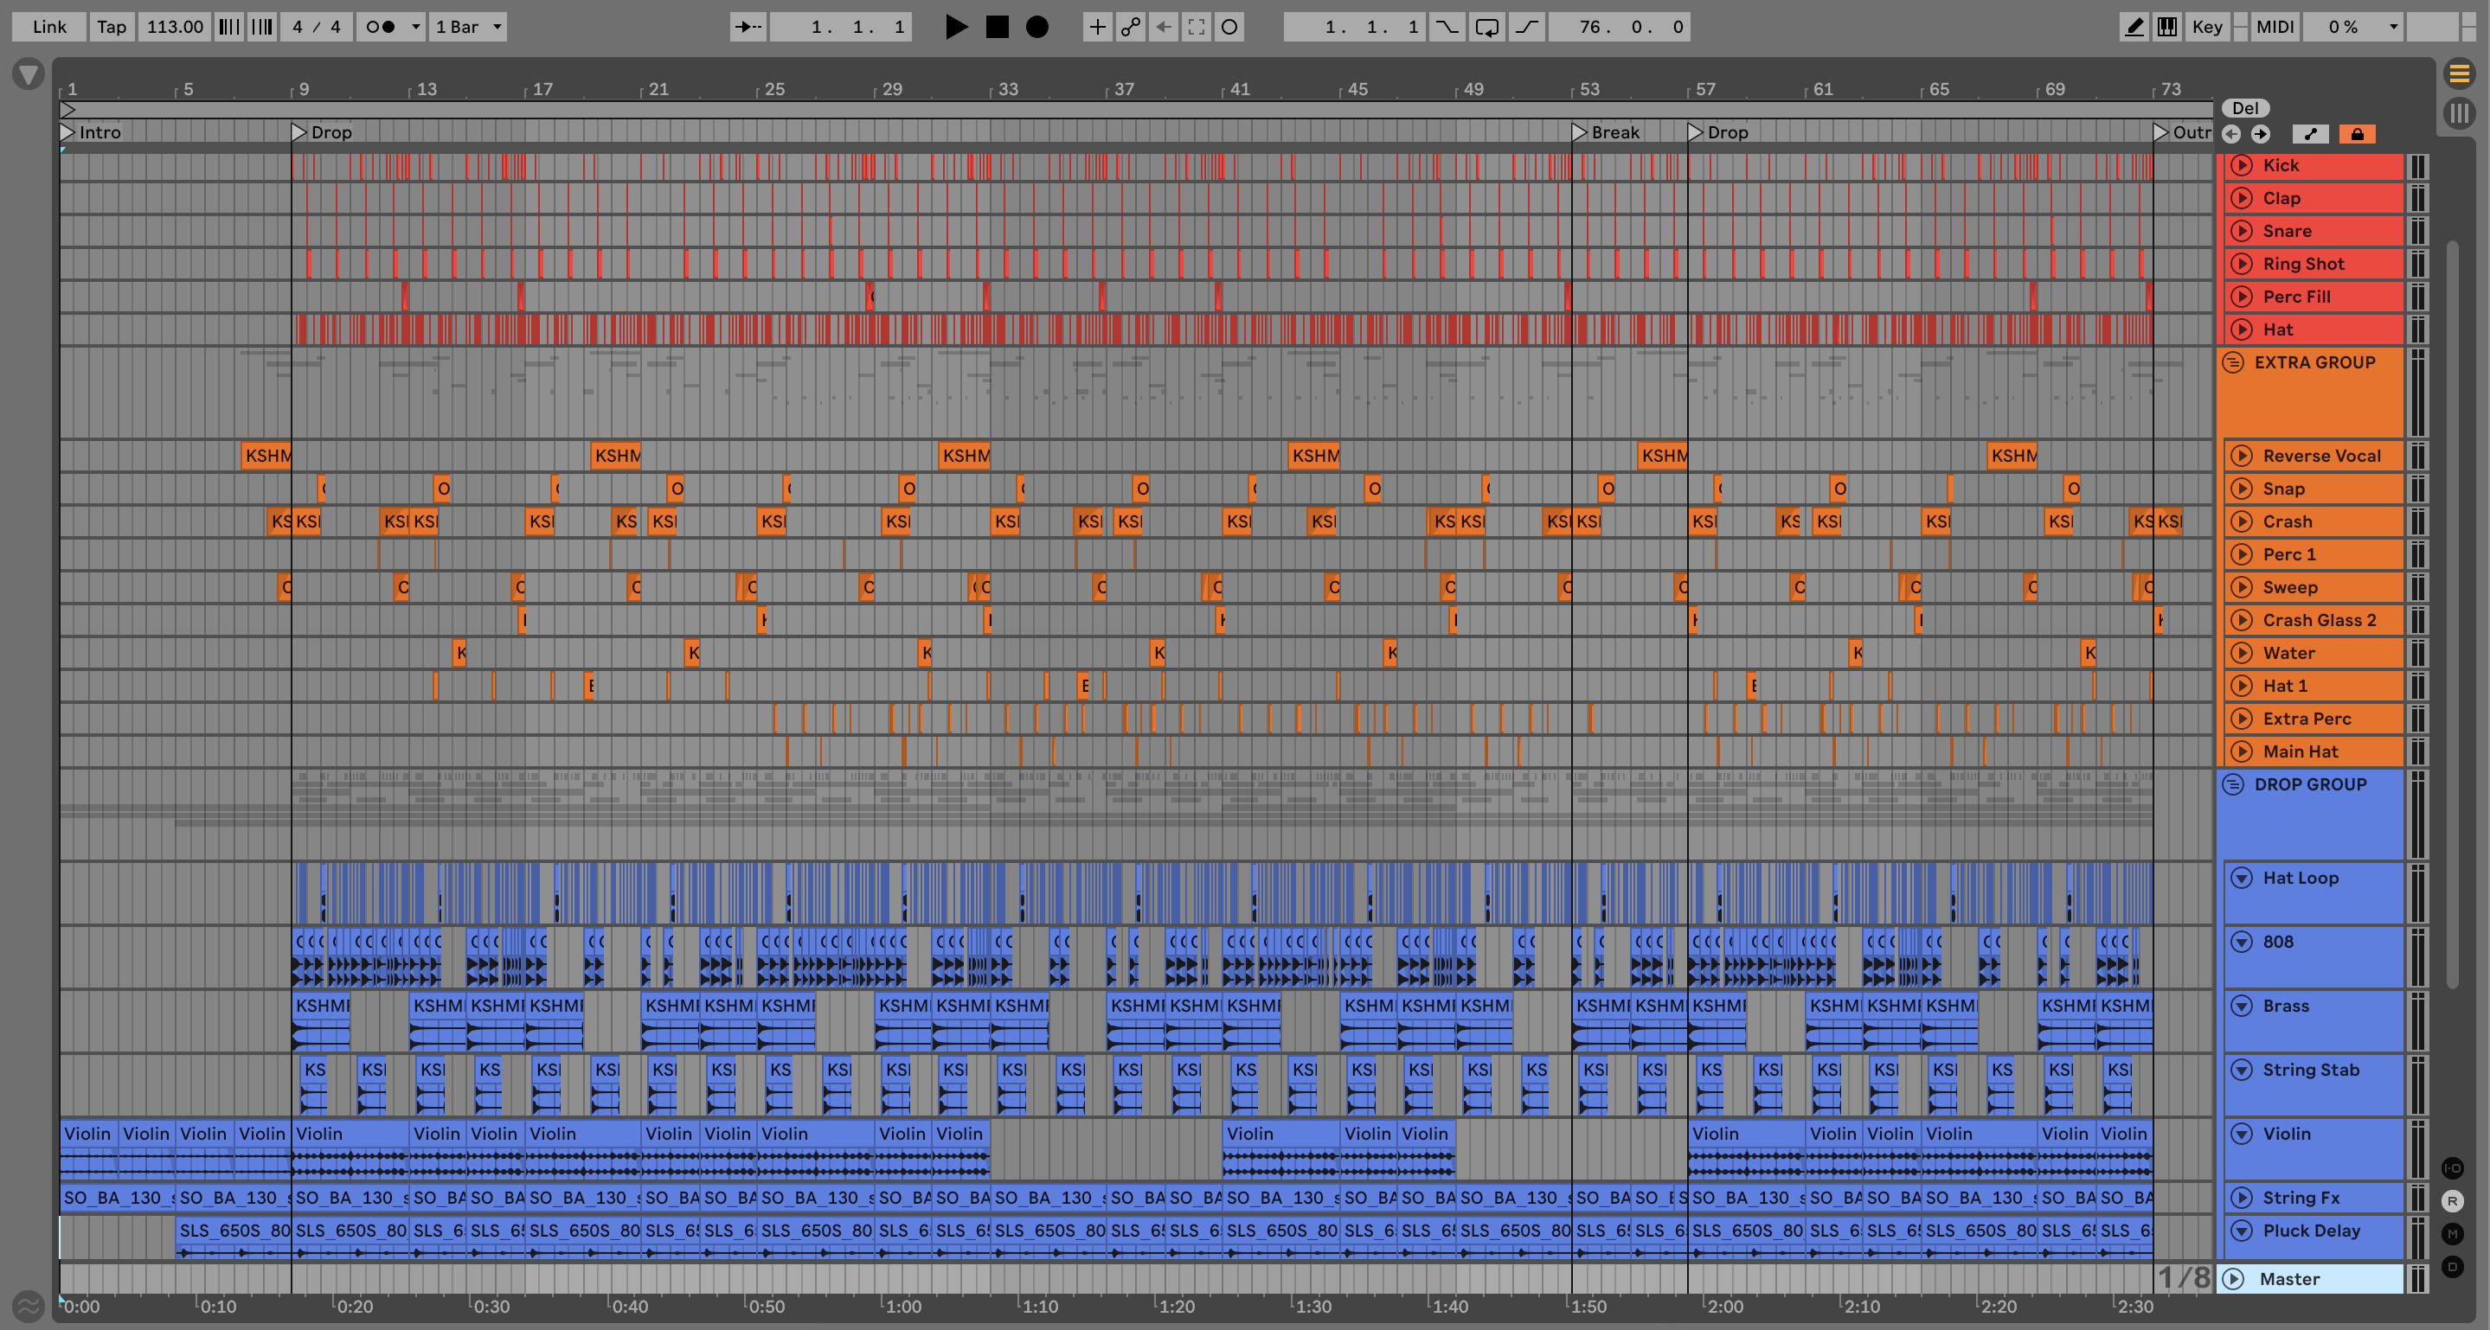
Task: Toggle the Loop switch in transport
Action: pos(1486,27)
